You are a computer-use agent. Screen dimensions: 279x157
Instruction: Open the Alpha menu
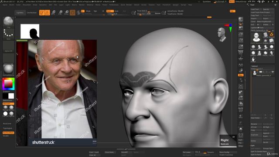click(x=5, y=5)
